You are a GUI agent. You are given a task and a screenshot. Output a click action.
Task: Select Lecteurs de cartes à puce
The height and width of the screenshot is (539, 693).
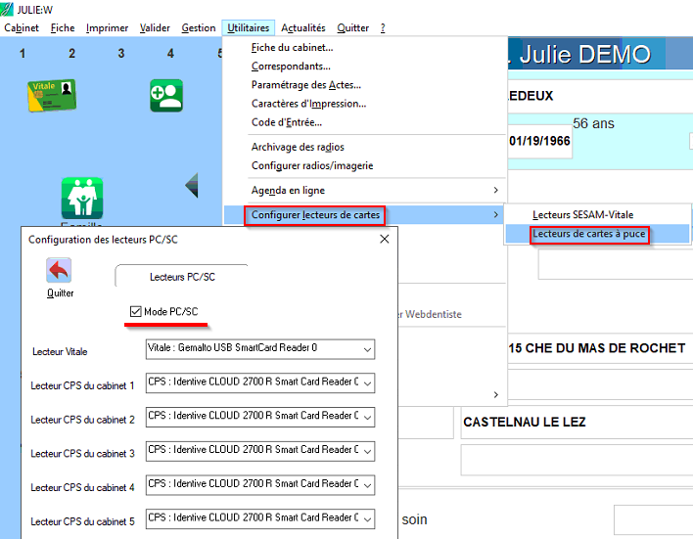(588, 234)
